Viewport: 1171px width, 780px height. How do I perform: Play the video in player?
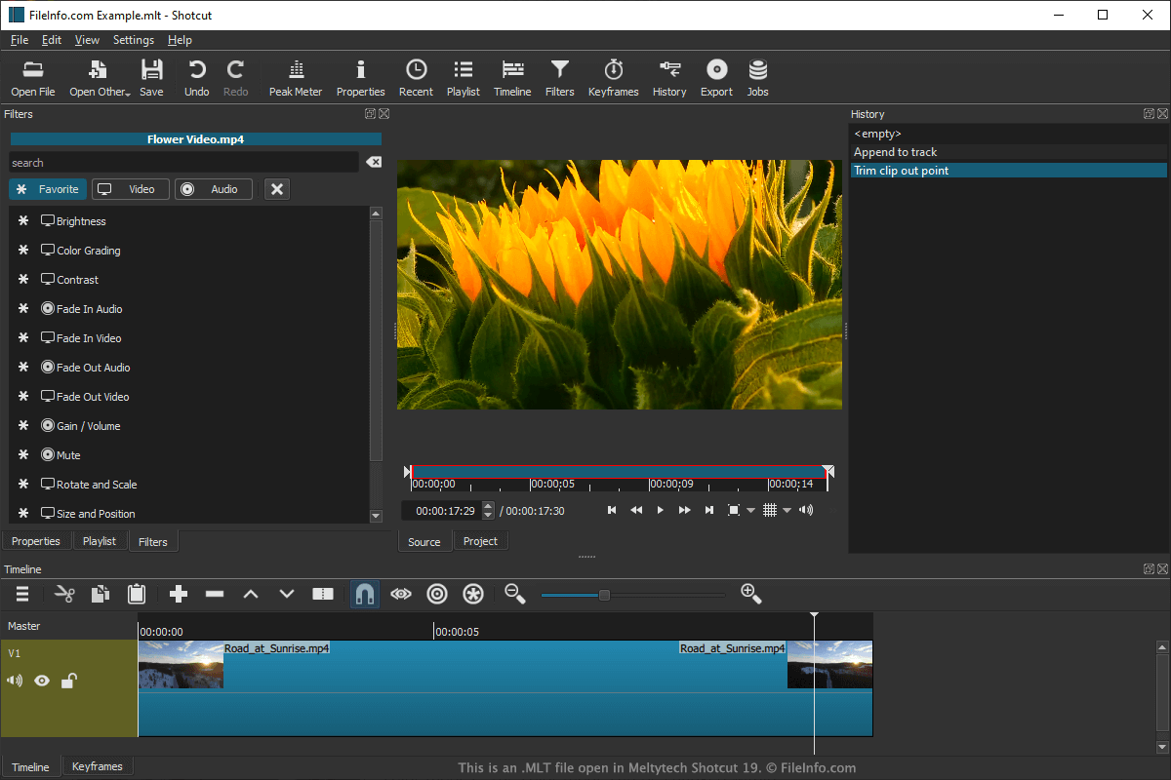click(x=661, y=510)
